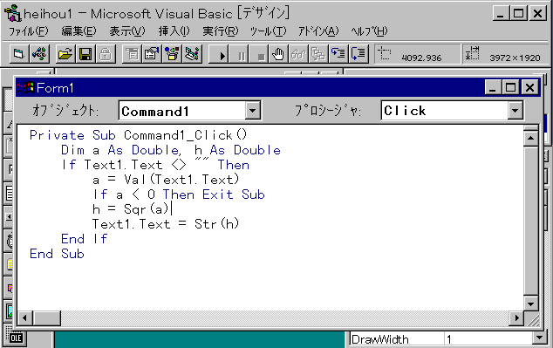
Task: Select the DrawWidth property row
Action: click(x=441, y=339)
